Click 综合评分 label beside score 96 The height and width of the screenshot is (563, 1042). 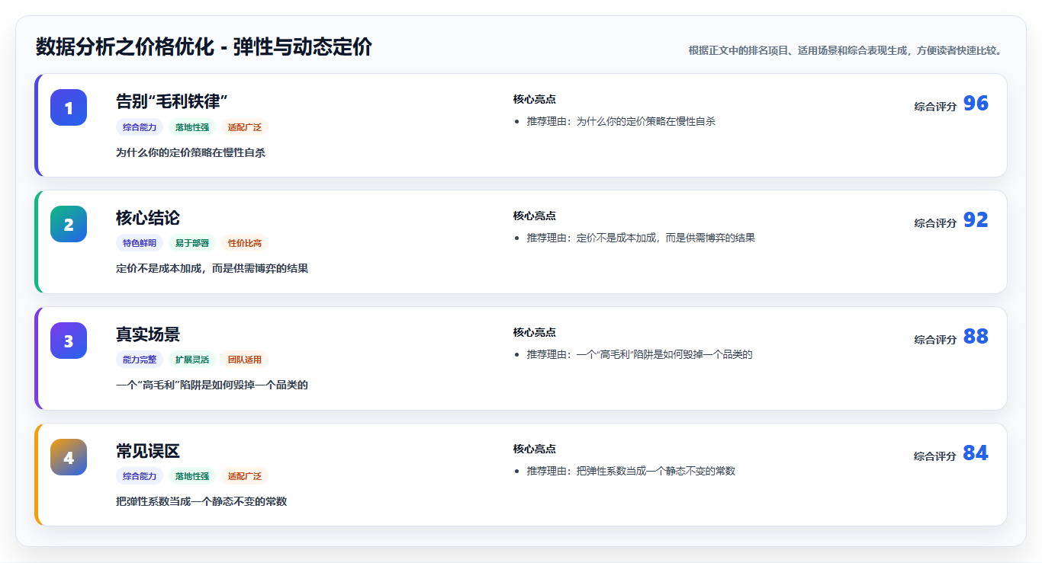click(935, 107)
